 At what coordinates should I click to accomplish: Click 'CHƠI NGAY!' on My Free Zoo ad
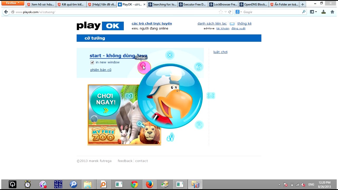point(105,101)
